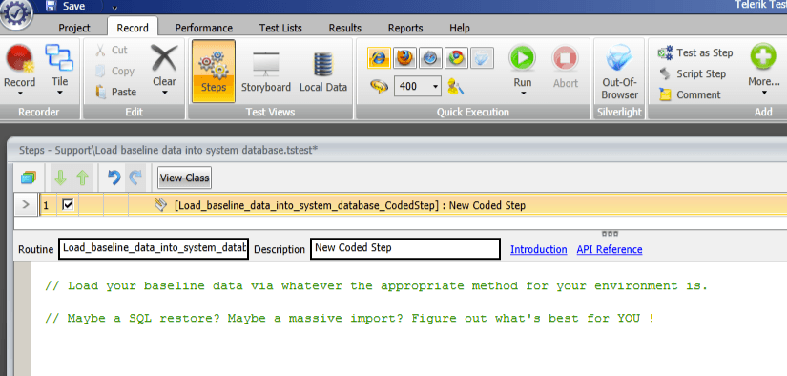Open the Performance ribbon tab
Image resolution: width=787 pixels, height=376 pixels.
click(204, 28)
